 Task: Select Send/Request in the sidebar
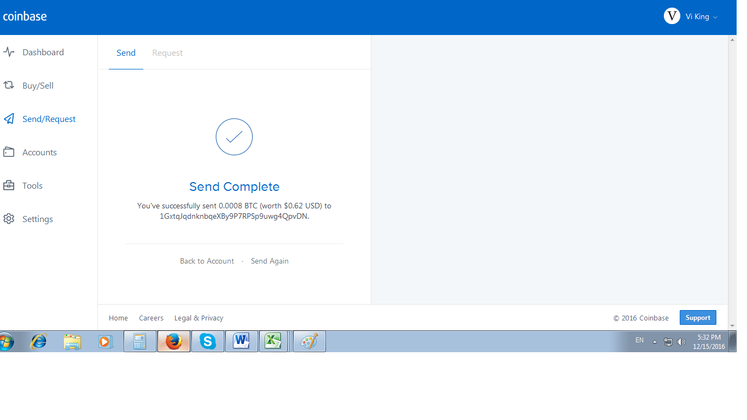pos(49,119)
